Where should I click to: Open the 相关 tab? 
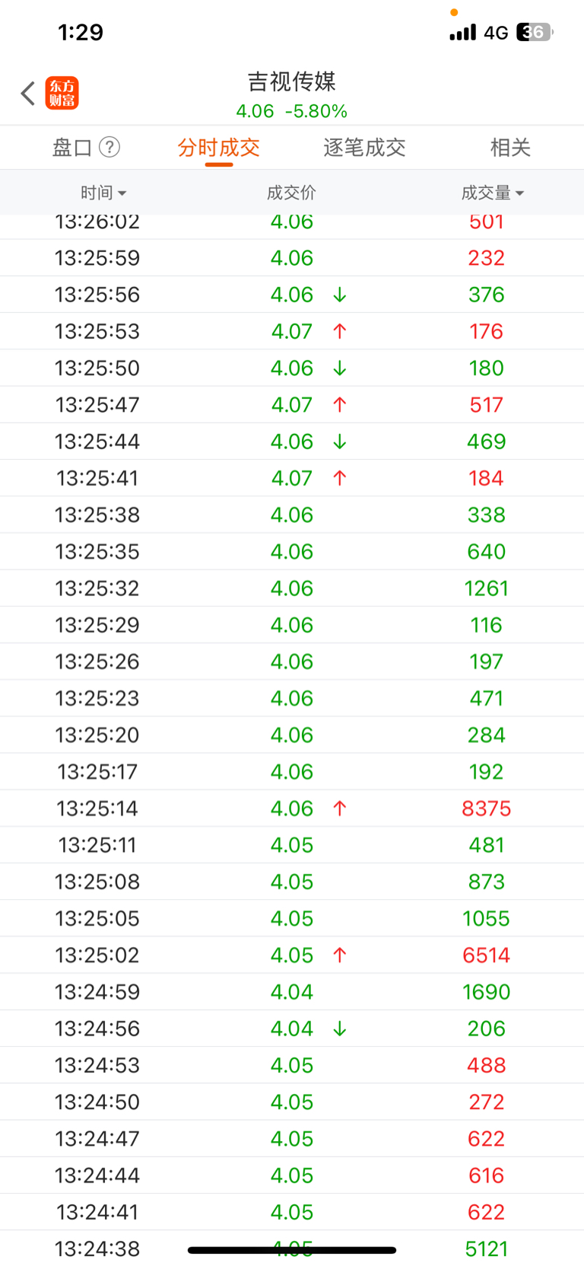[x=510, y=147]
